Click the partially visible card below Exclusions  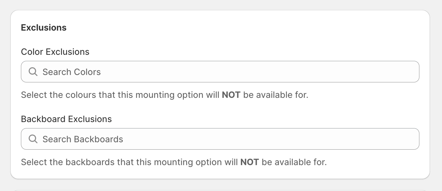point(220,189)
